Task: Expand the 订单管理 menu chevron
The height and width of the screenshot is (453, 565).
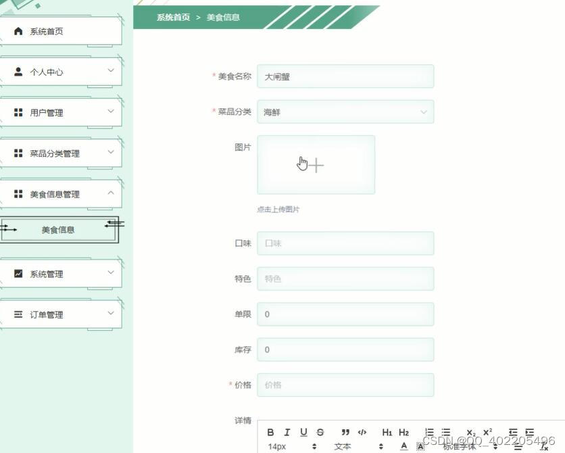Action: point(111,313)
